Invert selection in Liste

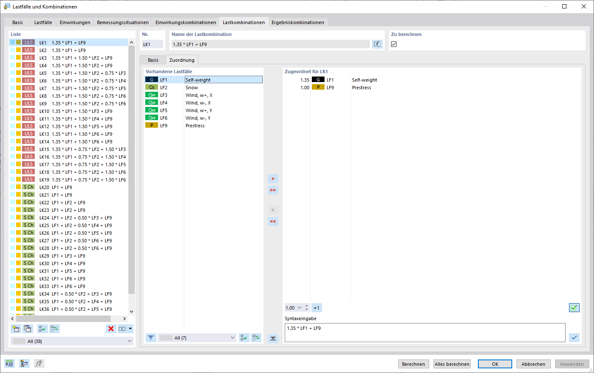54,329
